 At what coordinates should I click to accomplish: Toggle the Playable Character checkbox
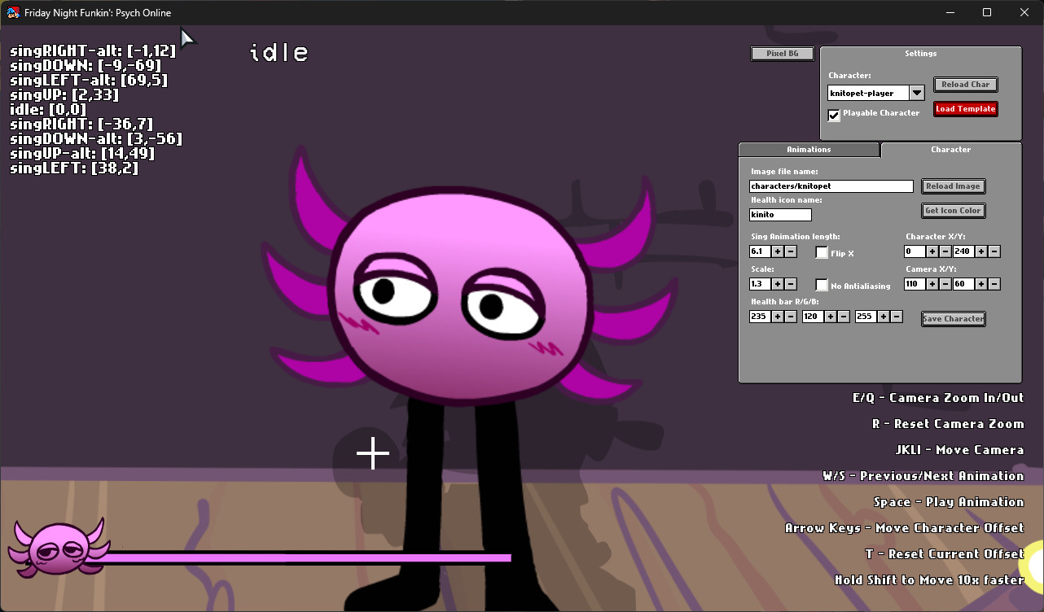tap(834, 115)
